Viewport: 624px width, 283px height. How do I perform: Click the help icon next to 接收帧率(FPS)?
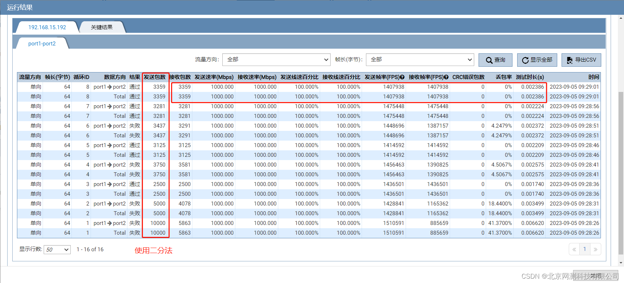pyautogui.click(x=446, y=77)
